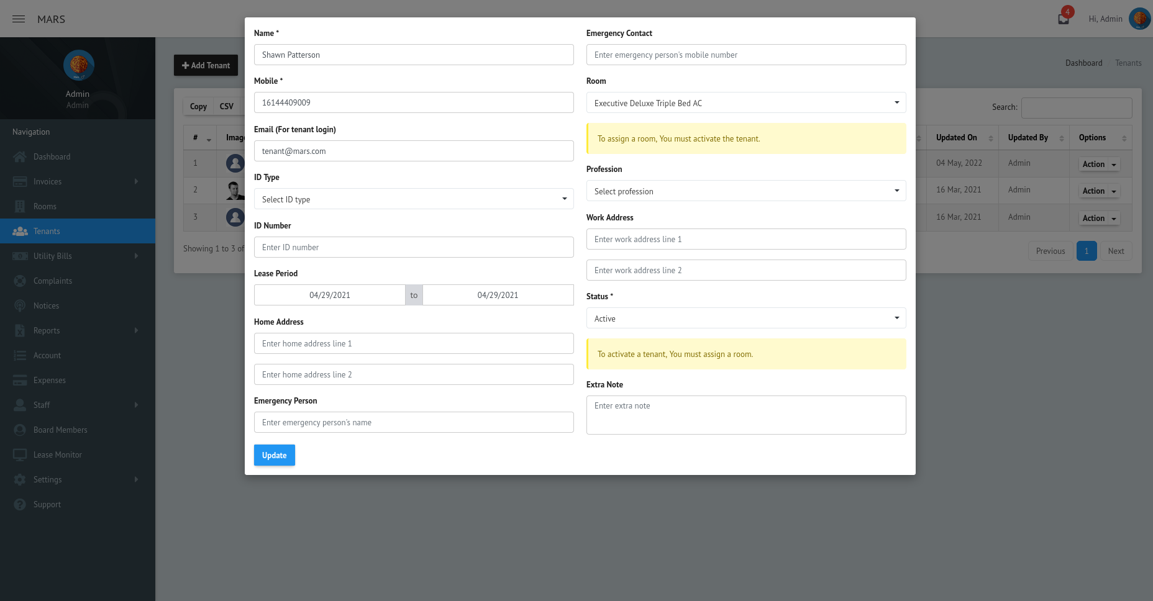The width and height of the screenshot is (1153, 601).
Task: Click the hamburger menu icon next to MARS
Action: [x=18, y=19]
